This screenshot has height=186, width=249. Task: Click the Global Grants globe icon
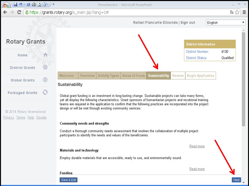coord(45,80)
